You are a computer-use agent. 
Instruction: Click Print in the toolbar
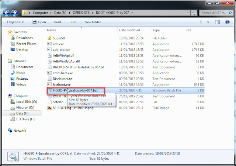point(58,22)
